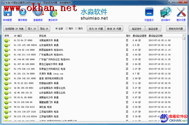Click 验证全部 button
The height and width of the screenshot is (125, 189).
(153, 29)
